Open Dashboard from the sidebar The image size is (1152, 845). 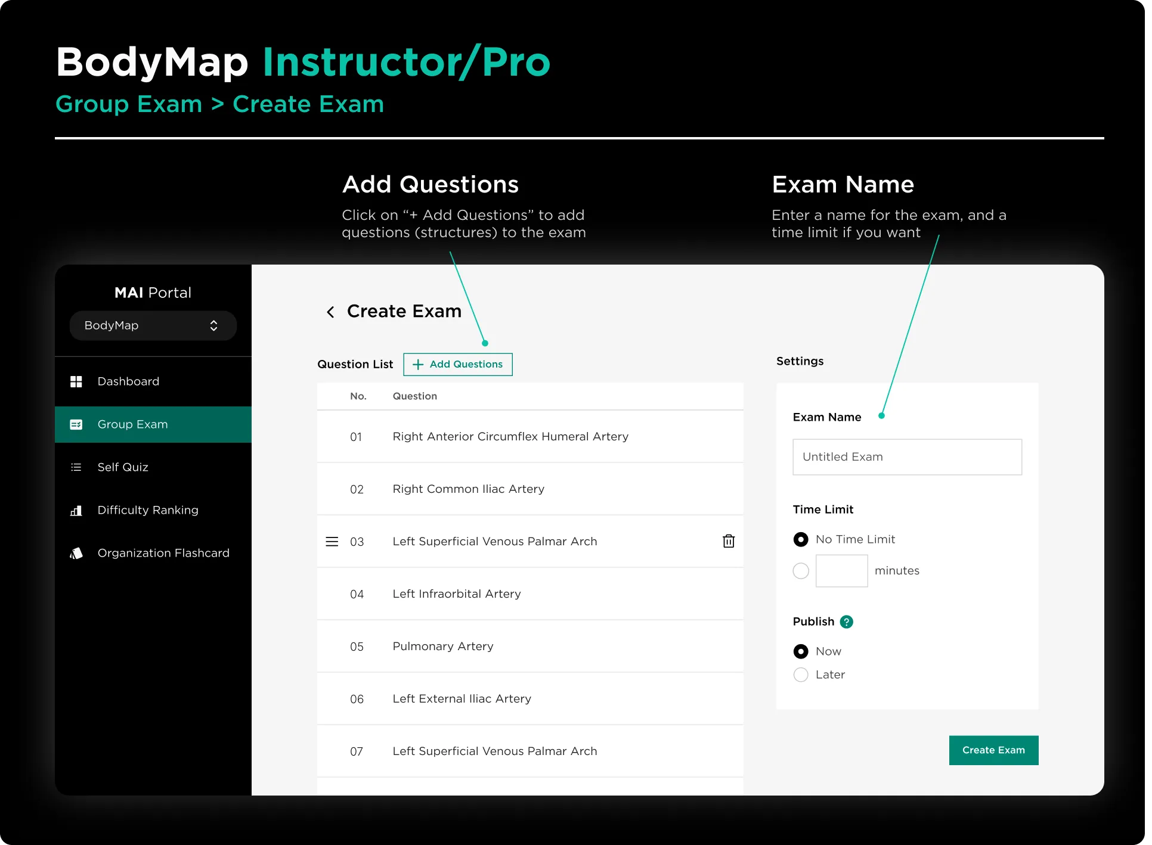[153, 381]
